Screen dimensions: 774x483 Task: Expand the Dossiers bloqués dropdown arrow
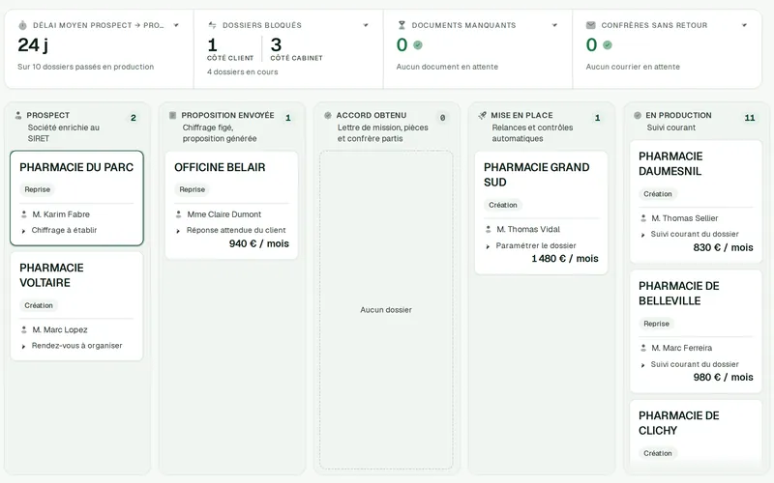[366, 25]
